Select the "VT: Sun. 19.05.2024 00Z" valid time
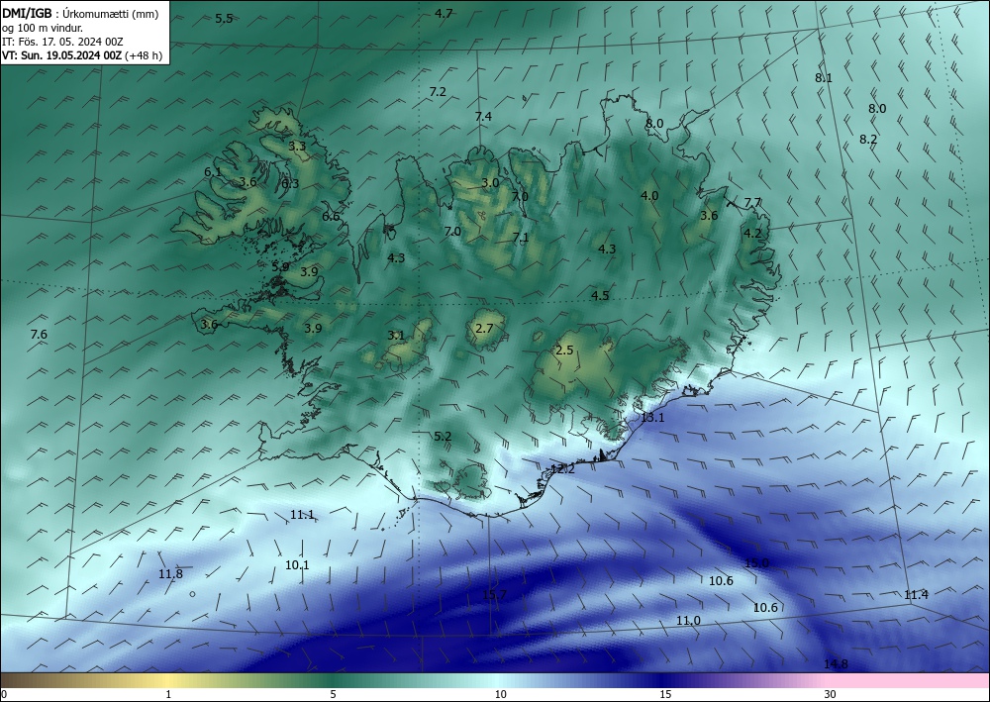The height and width of the screenshot is (702, 990). [61, 55]
